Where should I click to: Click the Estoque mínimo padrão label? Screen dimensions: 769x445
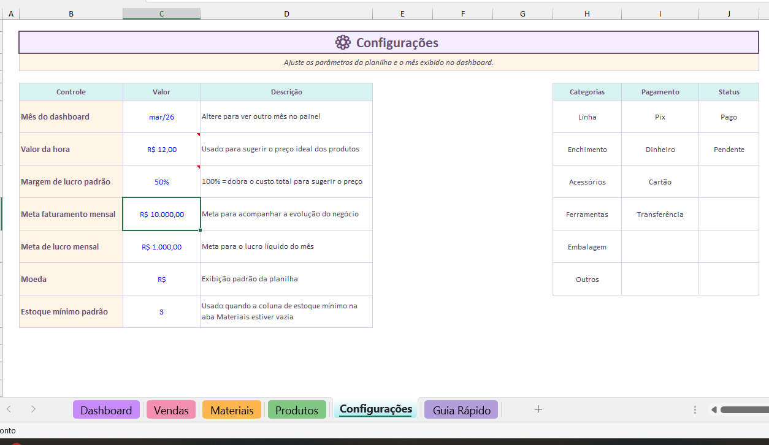[71, 311]
